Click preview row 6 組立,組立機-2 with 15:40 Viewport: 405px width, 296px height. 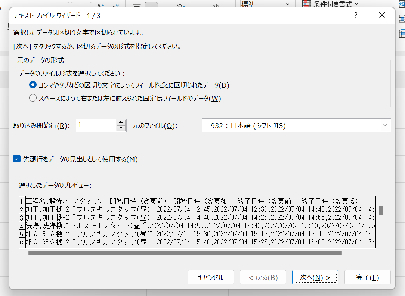click(197, 242)
